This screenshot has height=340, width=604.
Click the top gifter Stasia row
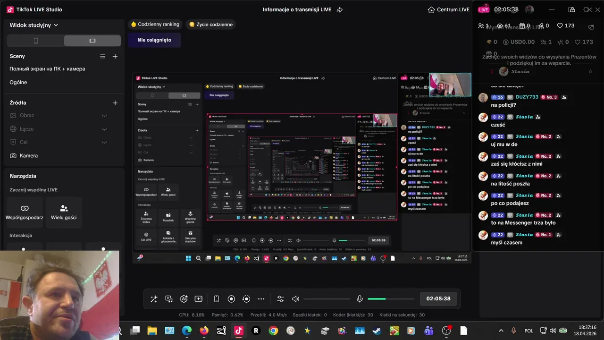coord(541,72)
